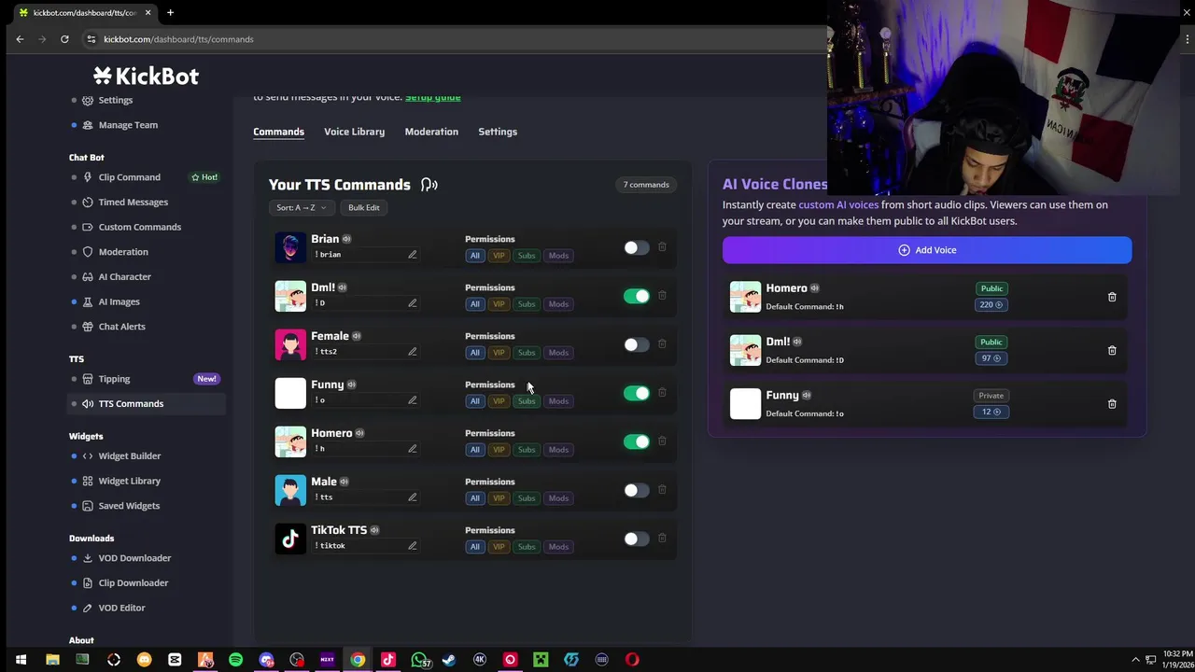This screenshot has width=1195, height=672.
Task: Disable the Funny command toggle
Action: point(637,393)
